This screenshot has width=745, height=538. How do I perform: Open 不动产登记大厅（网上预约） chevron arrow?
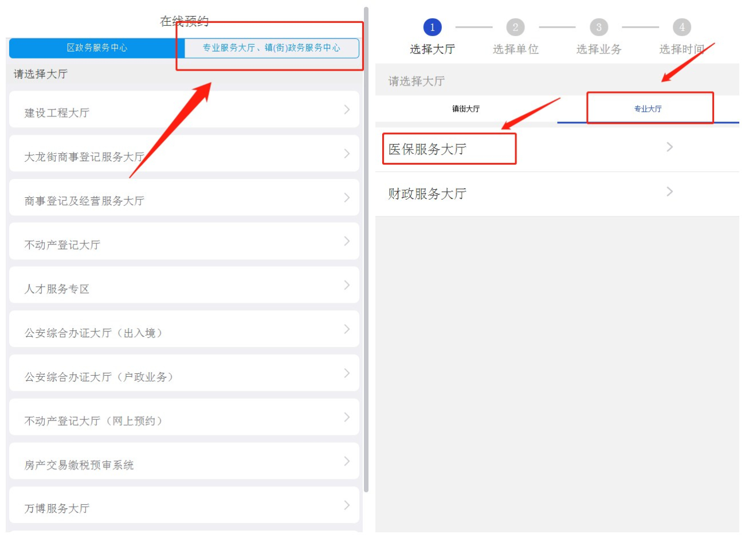[x=347, y=418]
